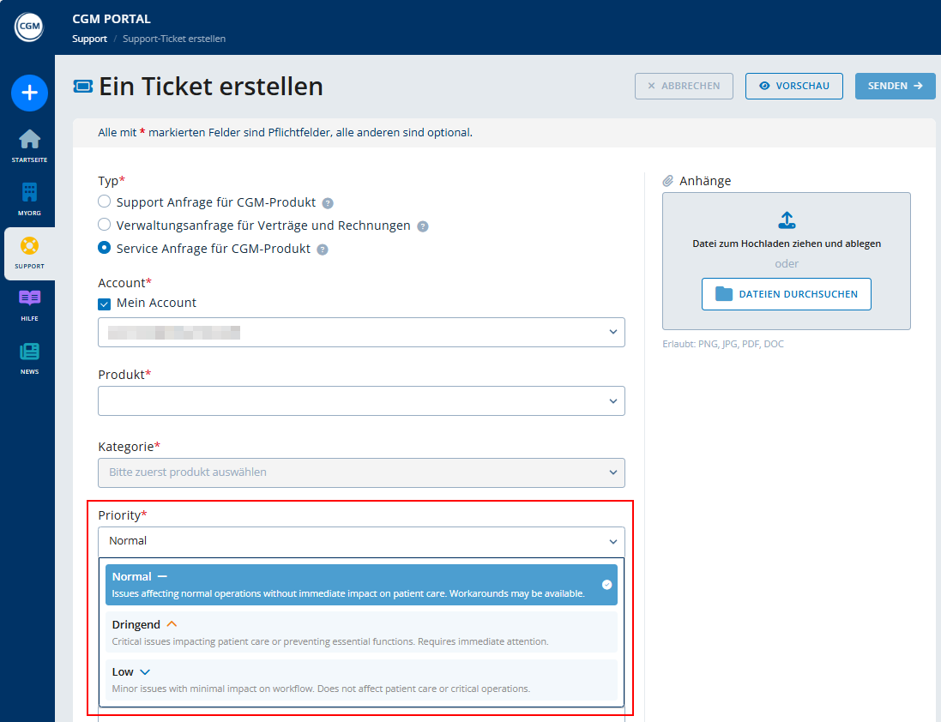Click help icon beside Service Anfrage option
The image size is (941, 722).
point(323,250)
